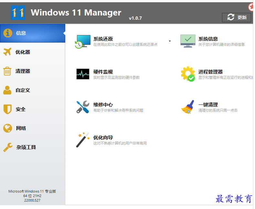Screen dimensions: 255x209
Task: Switch to the 杂项工具 tab label
Action: click(x=26, y=147)
